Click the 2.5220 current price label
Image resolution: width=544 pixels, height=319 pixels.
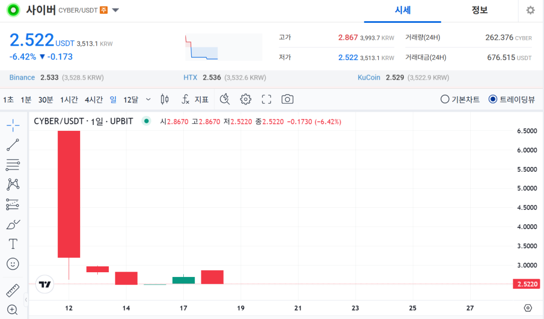pos(527,284)
